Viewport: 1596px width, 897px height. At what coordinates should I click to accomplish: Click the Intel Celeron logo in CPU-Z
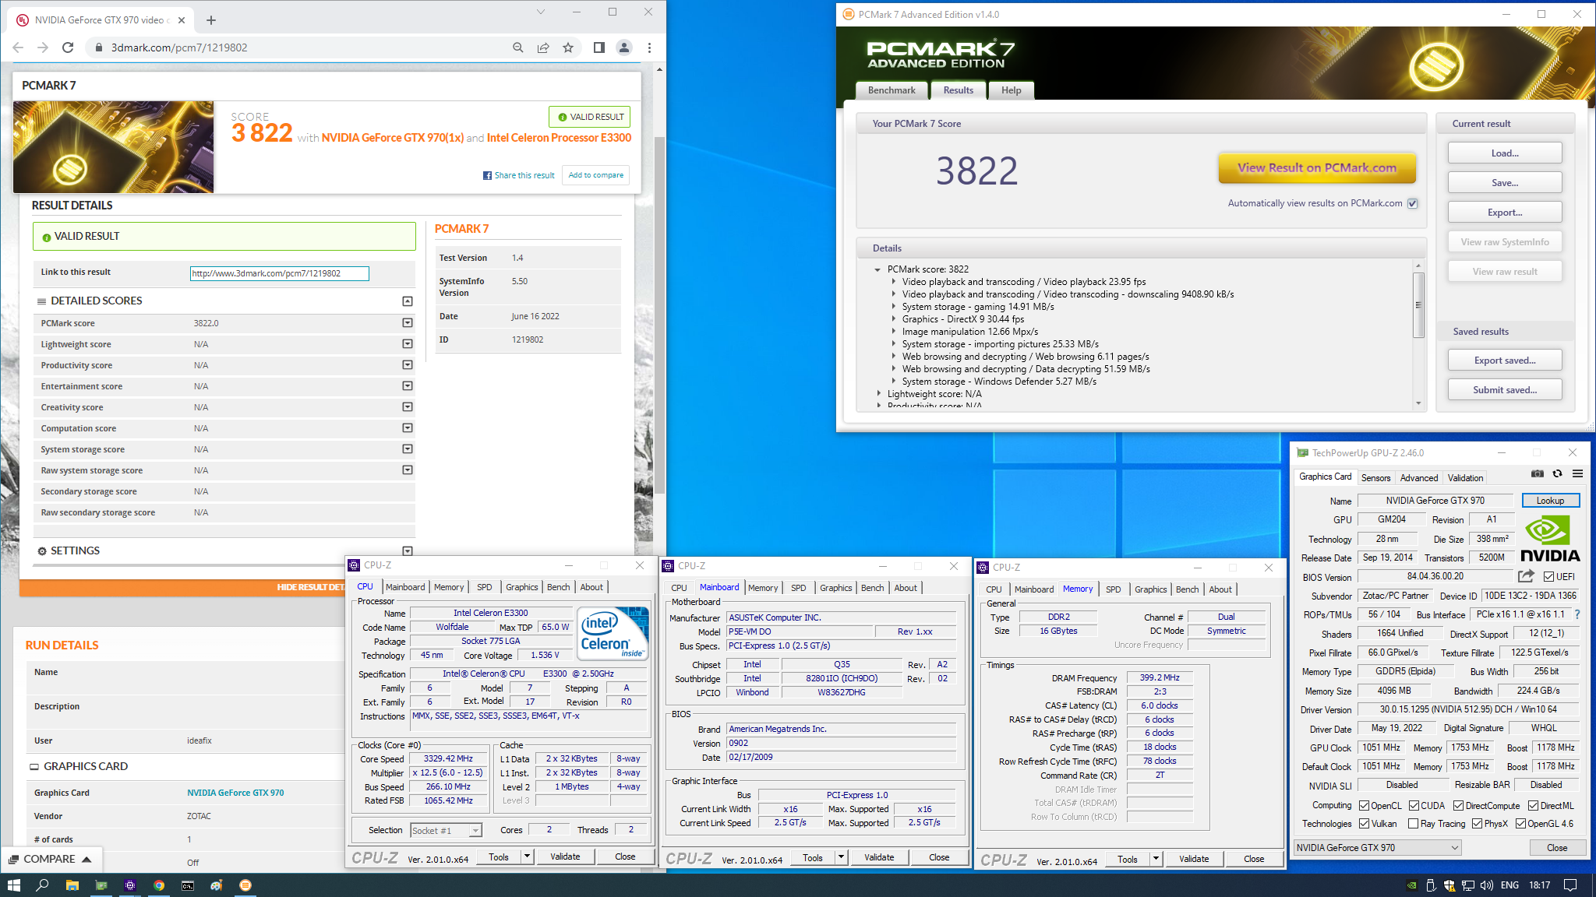(x=614, y=633)
